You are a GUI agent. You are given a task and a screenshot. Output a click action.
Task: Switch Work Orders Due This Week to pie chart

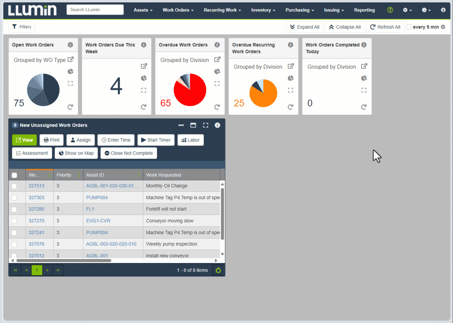pos(144,78)
